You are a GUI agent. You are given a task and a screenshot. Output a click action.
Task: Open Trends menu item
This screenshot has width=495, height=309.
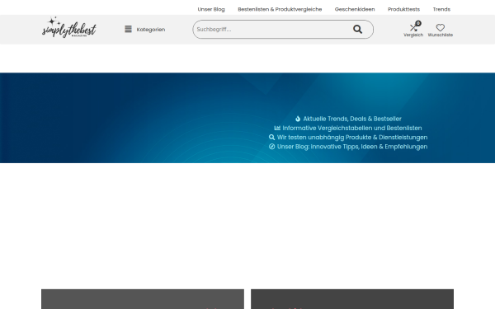click(x=441, y=9)
